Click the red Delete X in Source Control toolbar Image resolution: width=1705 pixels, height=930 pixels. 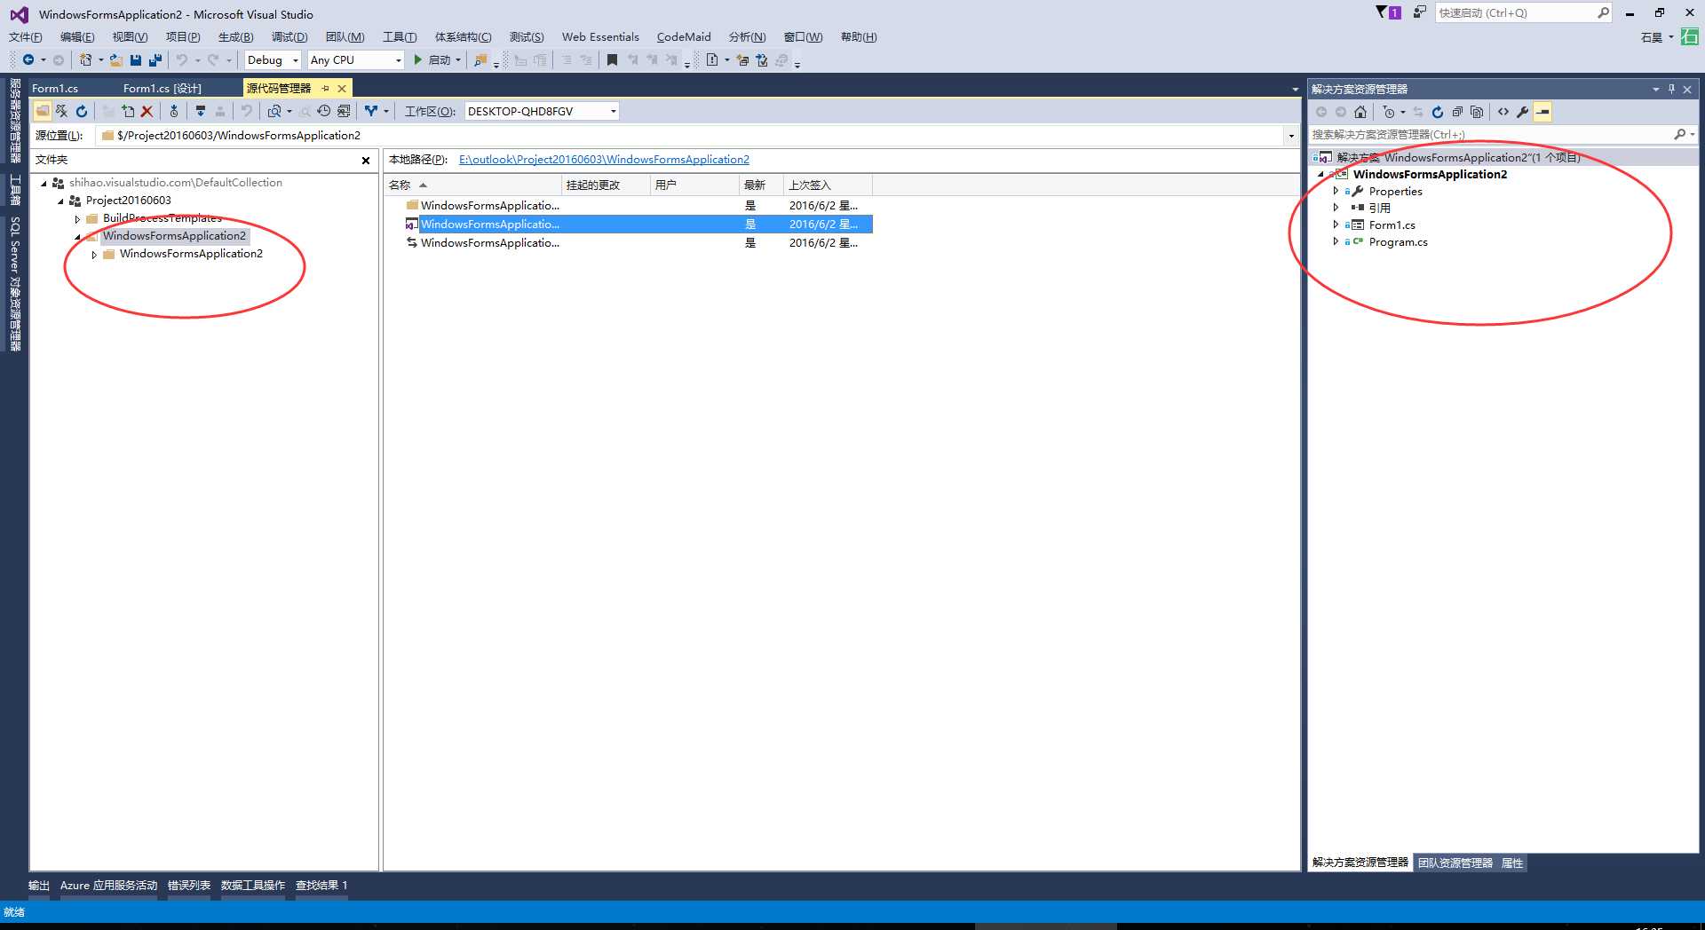point(147,111)
